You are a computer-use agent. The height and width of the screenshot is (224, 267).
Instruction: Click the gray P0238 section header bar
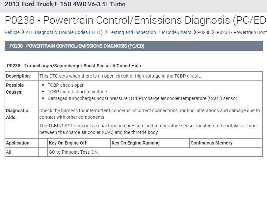133,46
